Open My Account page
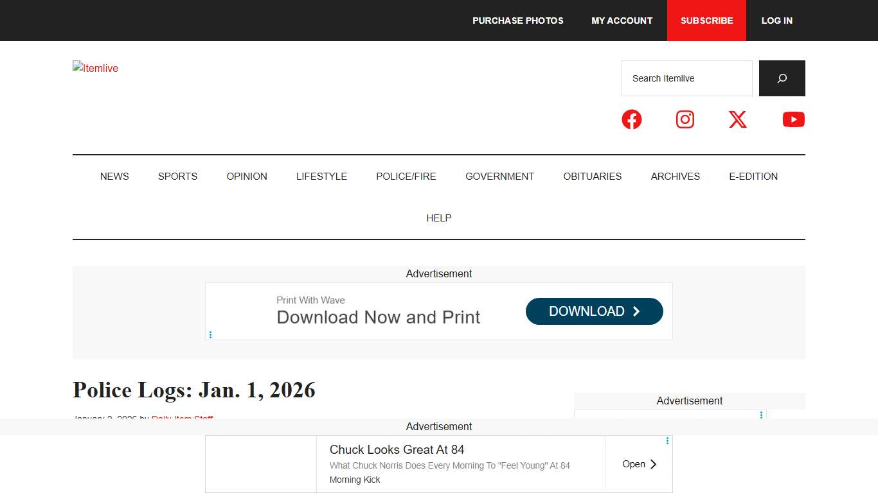 pyautogui.click(x=622, y=21)
